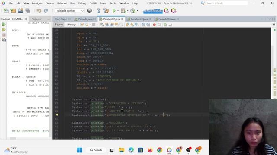Open the dropdown arrow next to Run Project
277x155 pixels.
point(118,11)
